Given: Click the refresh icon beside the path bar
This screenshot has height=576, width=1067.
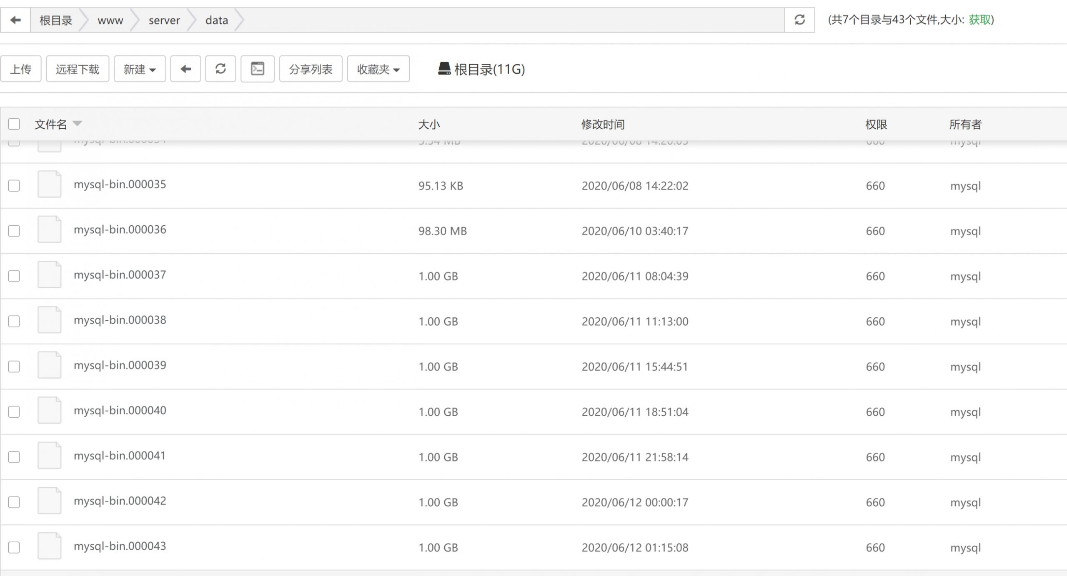Looking at the screenshot, I should [x=799, y=20].
